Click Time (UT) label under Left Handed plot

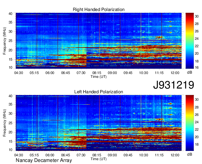(x=99, y=159)
